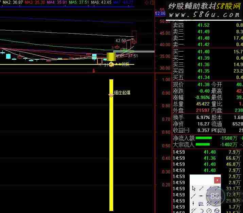Select the 14:59 trade row with 33.1万
243x213 pixels.
(208, 189)
